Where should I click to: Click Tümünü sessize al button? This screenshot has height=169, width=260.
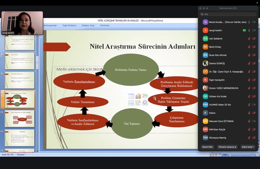click(227, 147)
